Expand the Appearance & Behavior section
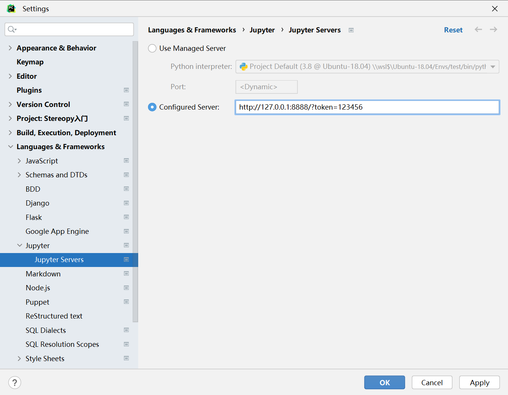The width and height of the screenshot is (508, 395). 10,48
